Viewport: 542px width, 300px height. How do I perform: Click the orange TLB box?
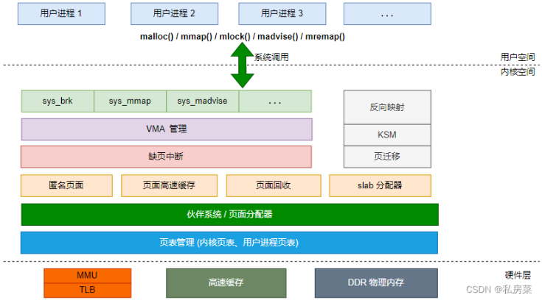click(88, 290)
